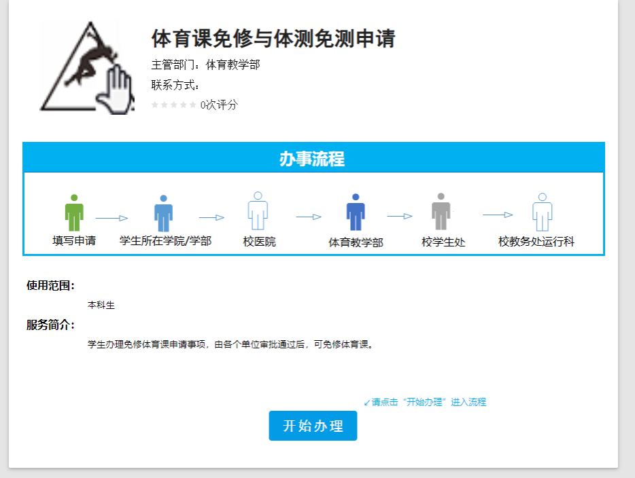
Task: Click the gray person icon above 校学生处
Action: click(441, 212)
